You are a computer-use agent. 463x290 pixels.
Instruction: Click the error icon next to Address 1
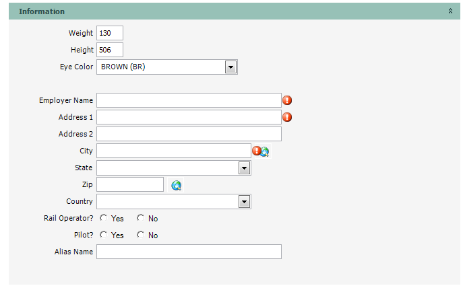coord(287,117)
